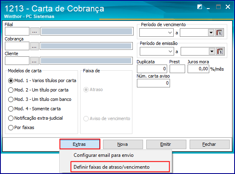Click the Nova button
Screen dimensions: 235x174
[123, 144]
